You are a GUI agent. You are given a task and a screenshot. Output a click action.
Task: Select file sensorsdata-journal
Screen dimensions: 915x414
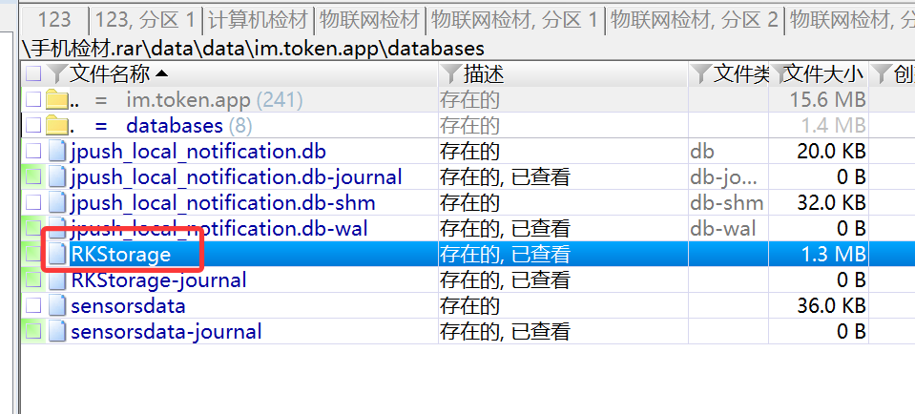tap(166, 331)
